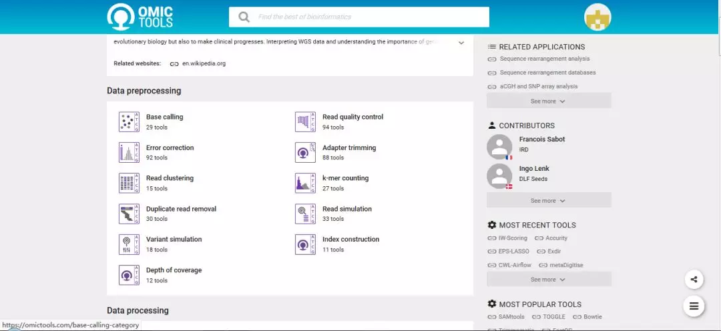The height and width of the screenshot is (331, 721).
Task: Open the Duplicate read removal icon
Action: pyautogui.click(x=129, y=214)
